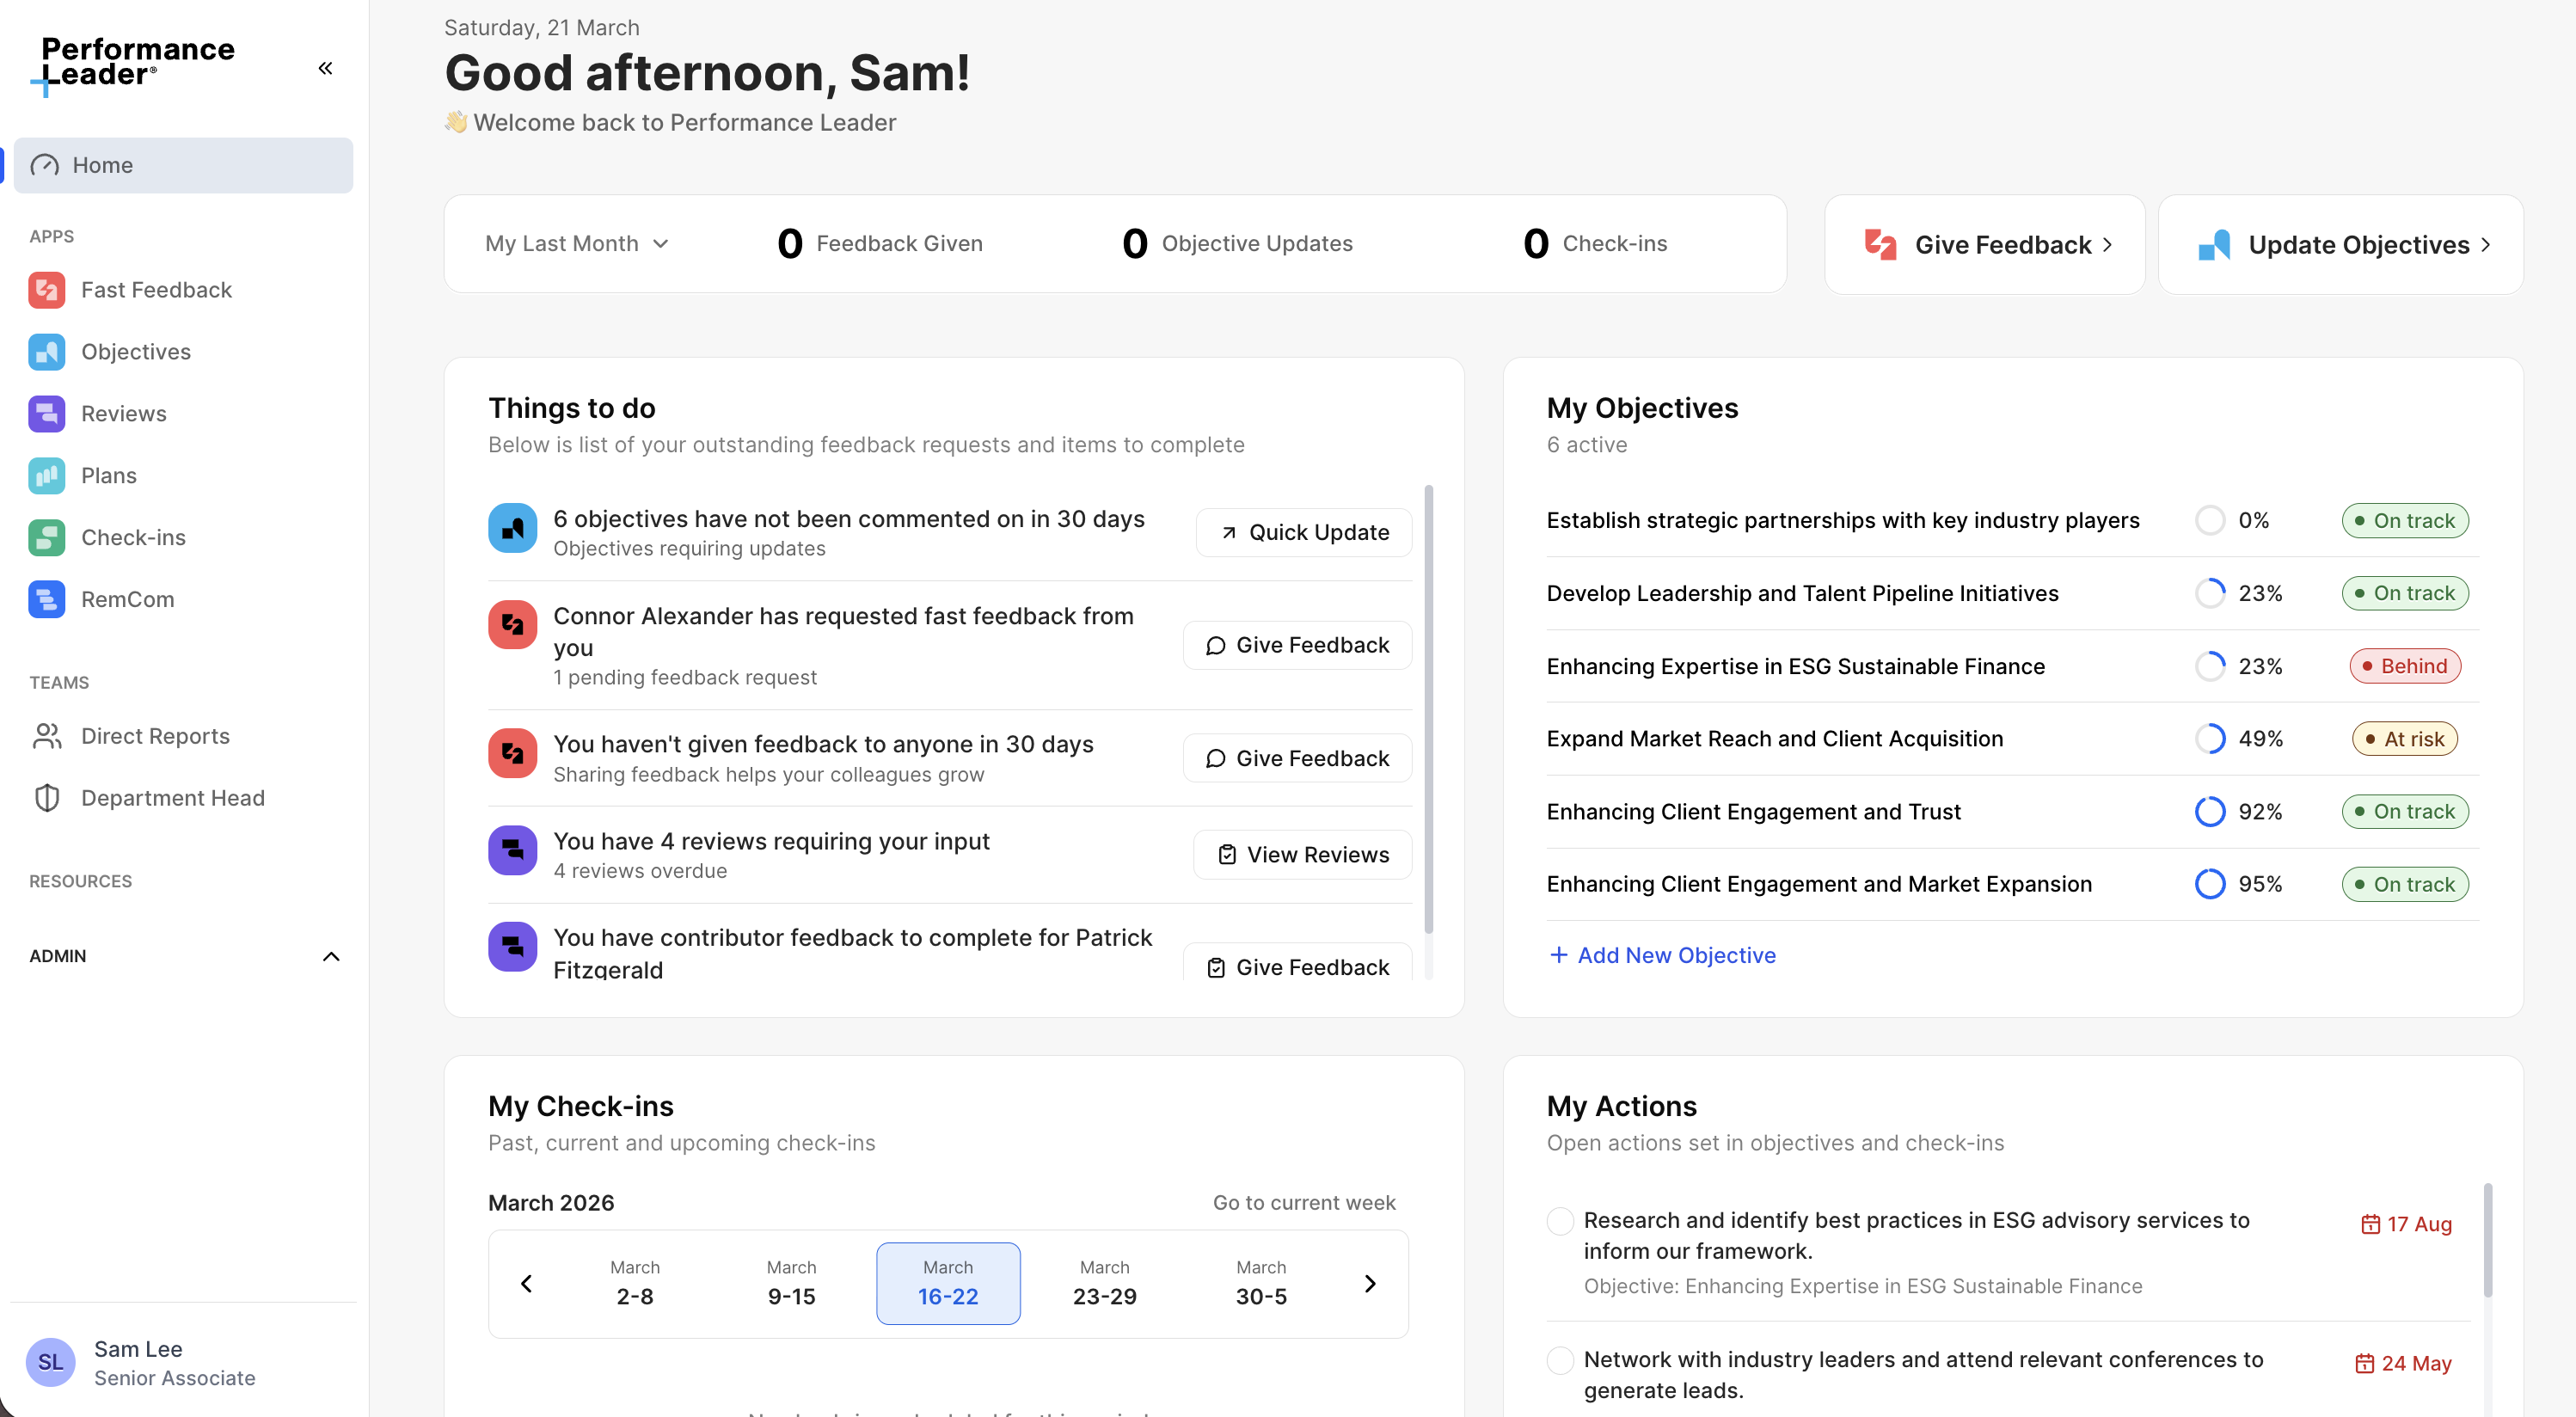2576x1417 pixels.
Task: Click the Things to do scrollbar
Action: (x=1428, y=710)
